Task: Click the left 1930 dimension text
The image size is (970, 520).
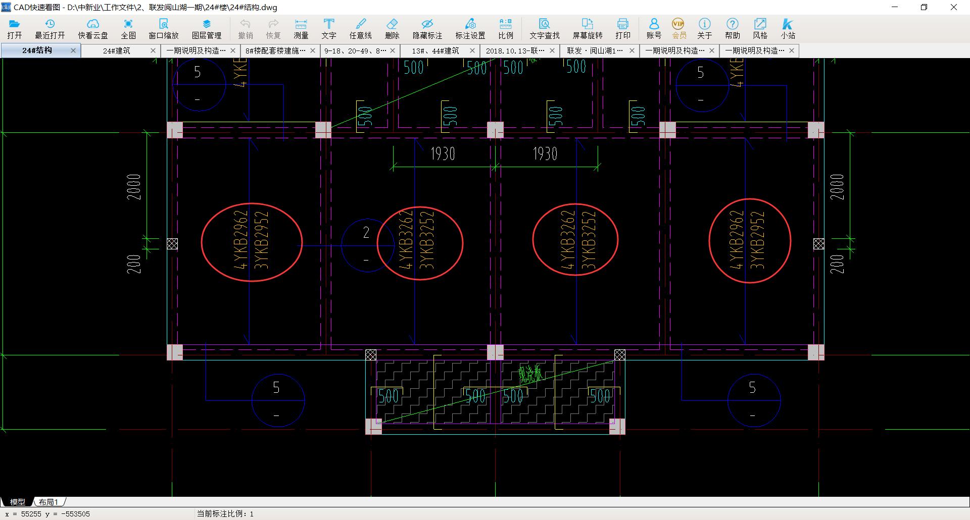Action: [443, 153]
